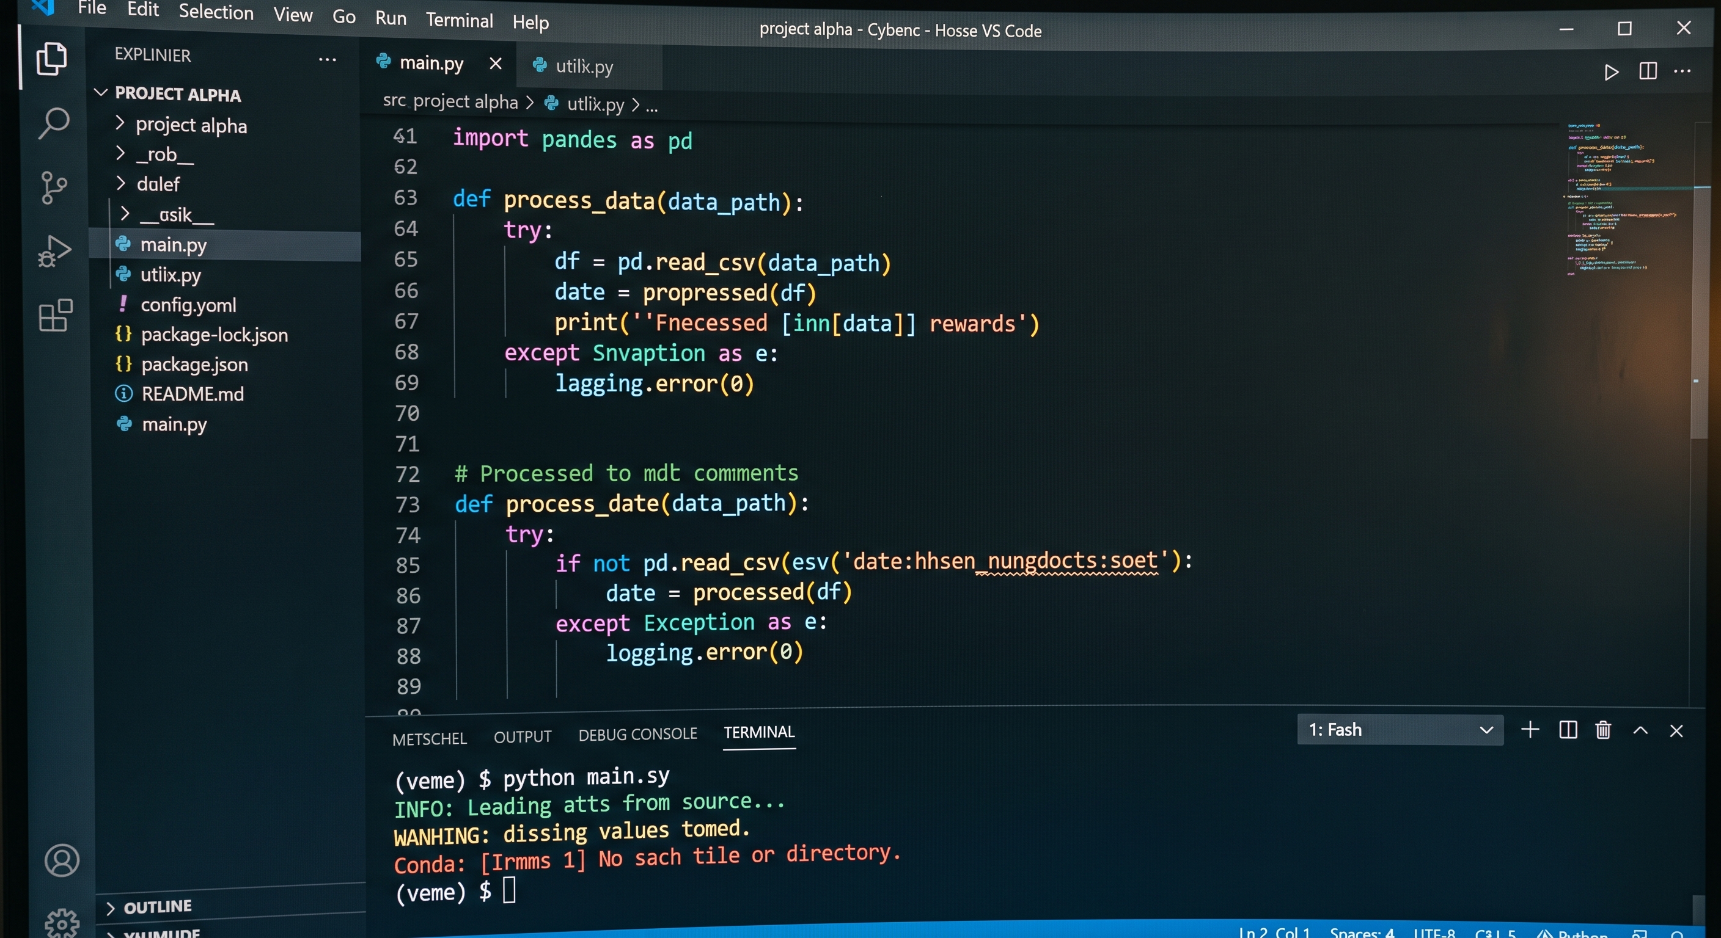
Task: Open the Terminal menu
Action: pyautogui.click(x=460, y=21)
